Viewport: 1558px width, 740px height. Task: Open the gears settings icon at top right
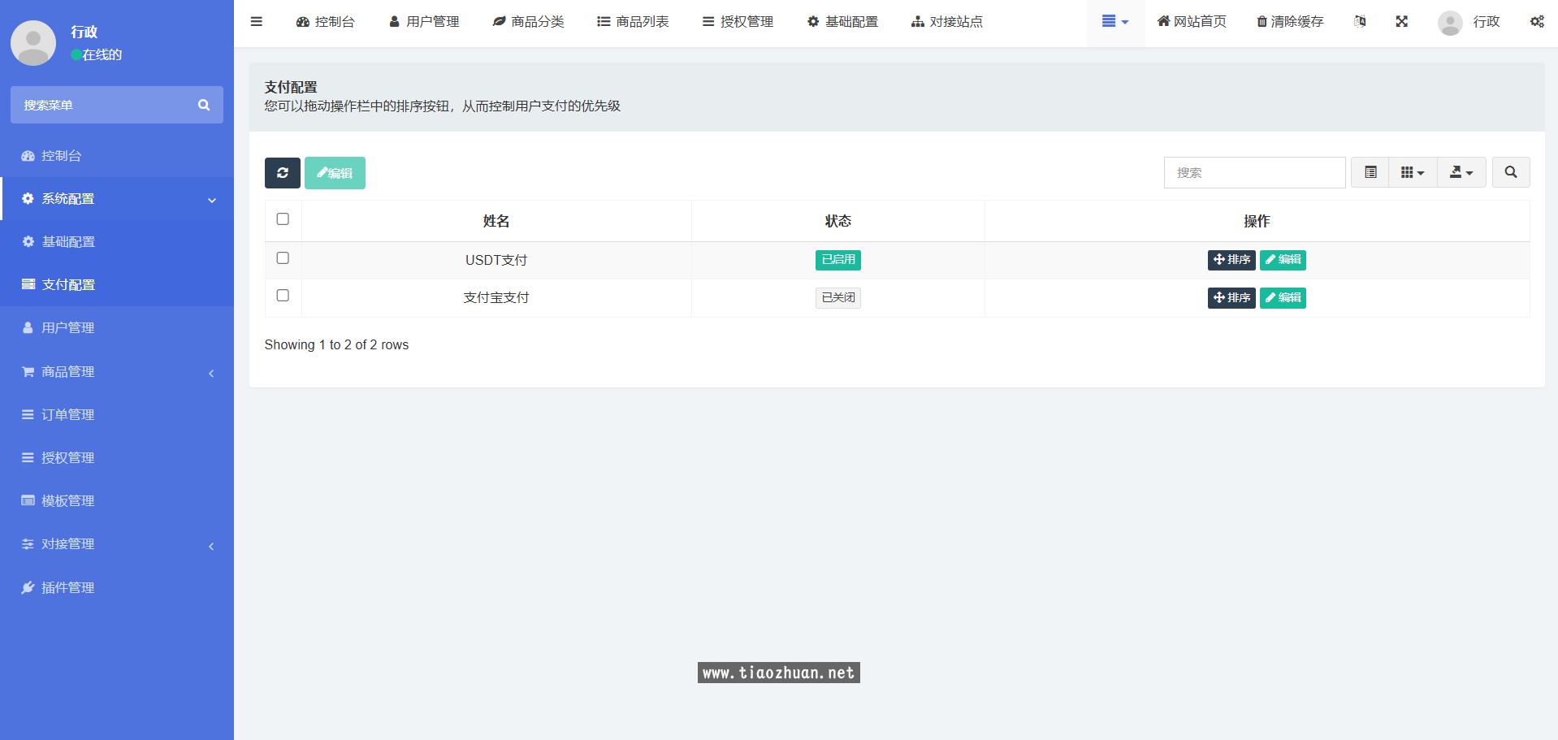1536,21
